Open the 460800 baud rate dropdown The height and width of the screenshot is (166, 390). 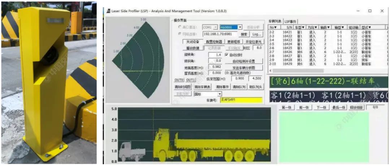(x=240, y=27)
